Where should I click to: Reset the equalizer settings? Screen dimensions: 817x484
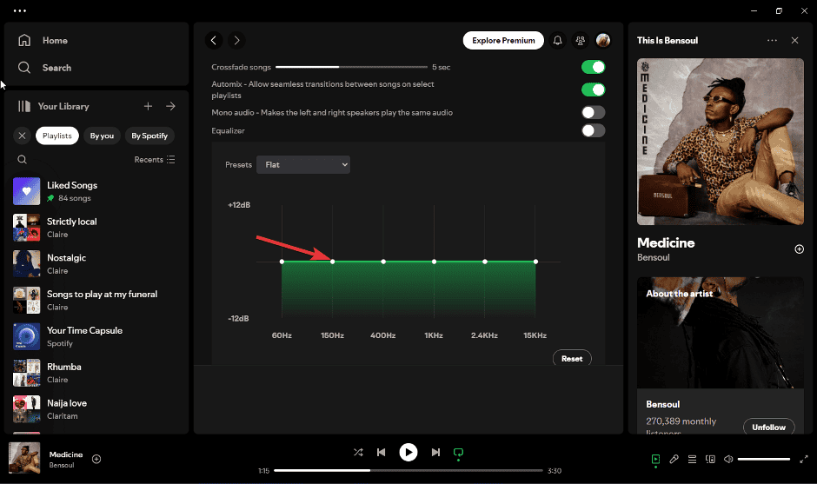coord(572,359)
